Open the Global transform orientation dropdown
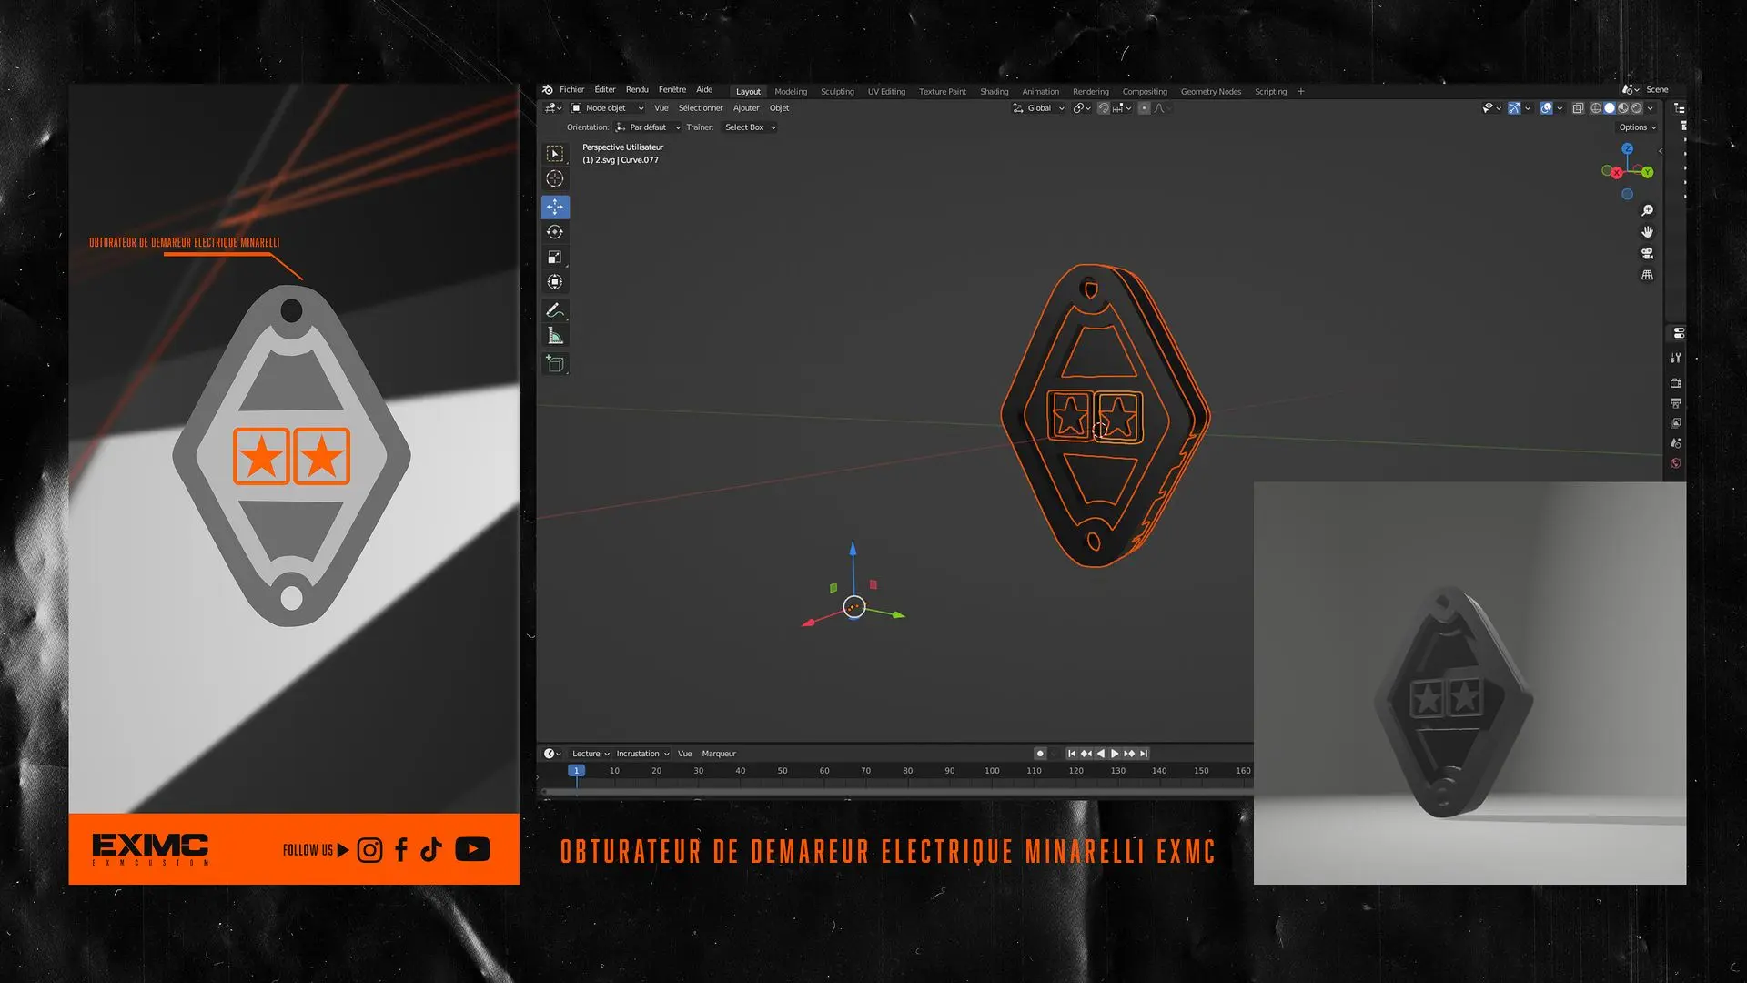This screenshot has height=983, width=1747. point(1038,108)
